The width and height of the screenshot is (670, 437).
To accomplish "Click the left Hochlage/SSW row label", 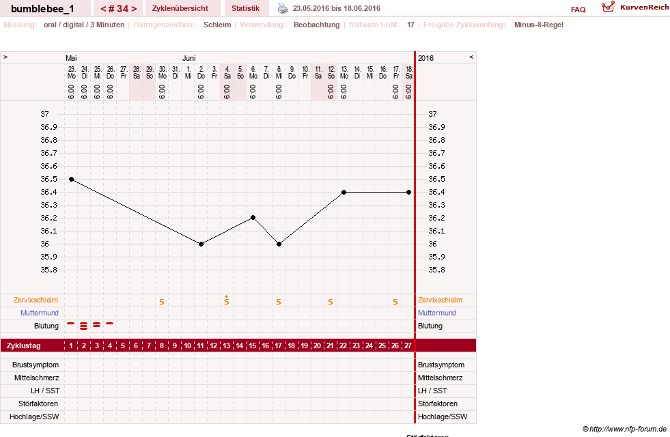I will click(34, 417).
